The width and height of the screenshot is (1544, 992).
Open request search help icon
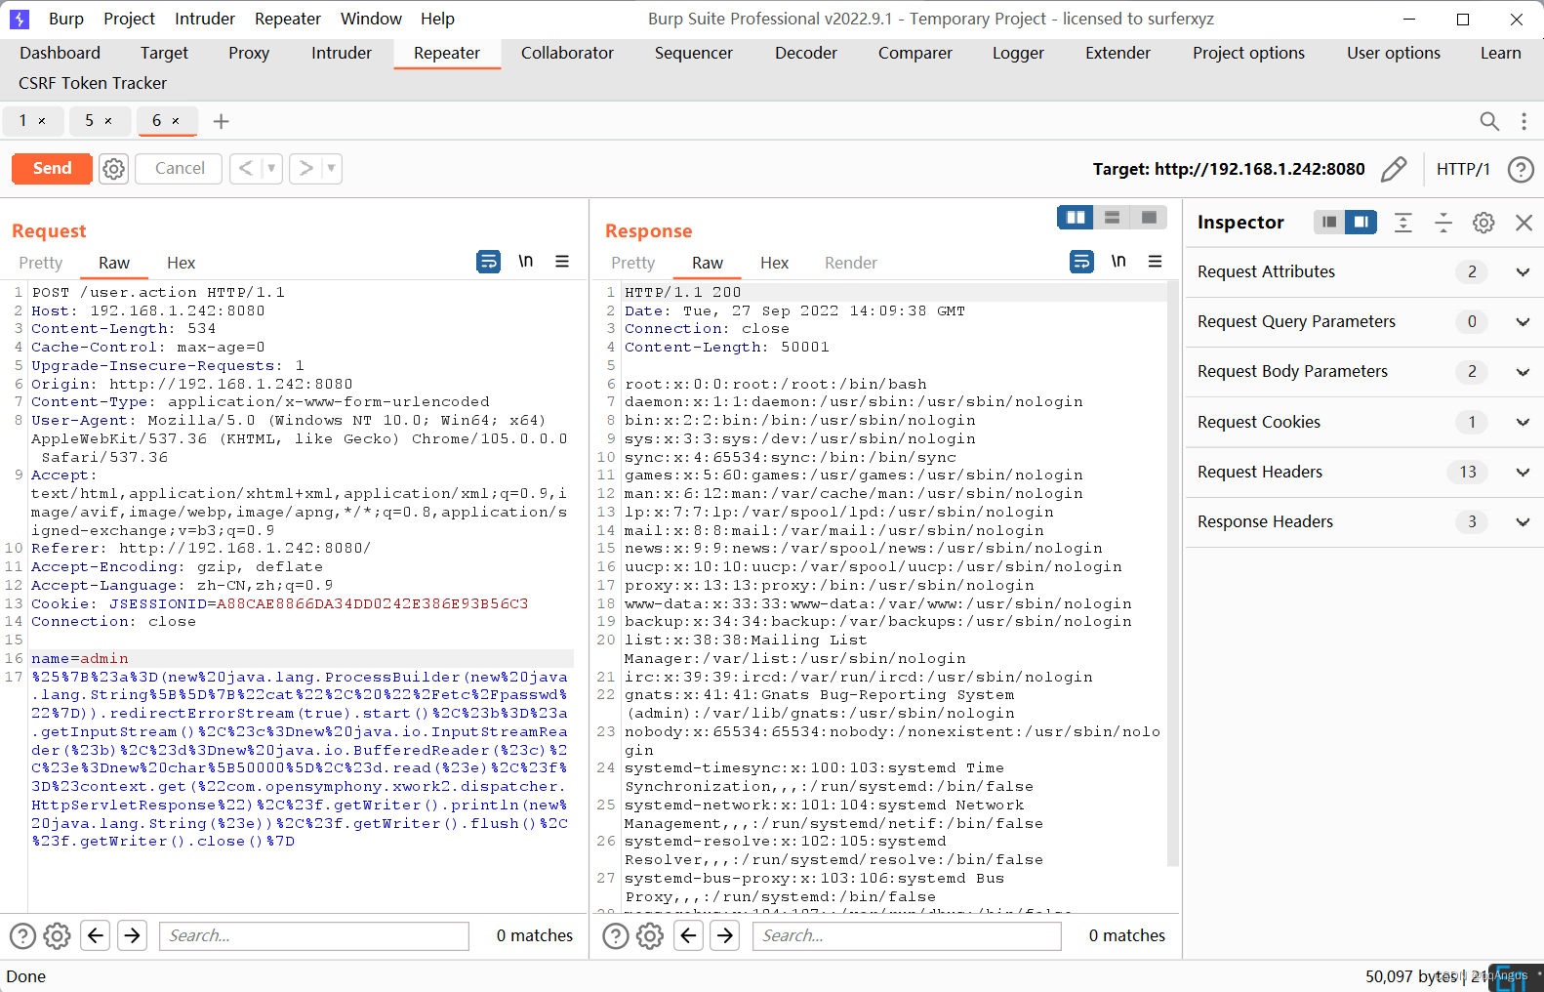(22, 935)
